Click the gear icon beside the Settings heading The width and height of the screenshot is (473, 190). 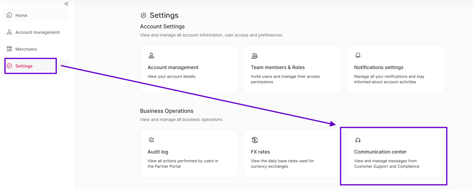[x=144, y=15]
